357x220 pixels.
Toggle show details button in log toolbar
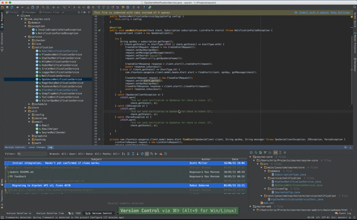pyautogui.click(x=147, y=154)
